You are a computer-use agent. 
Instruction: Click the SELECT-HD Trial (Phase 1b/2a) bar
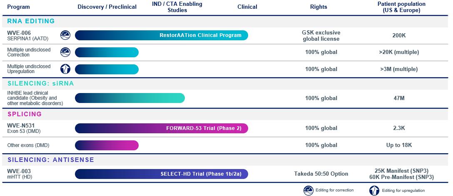(161, 174)
